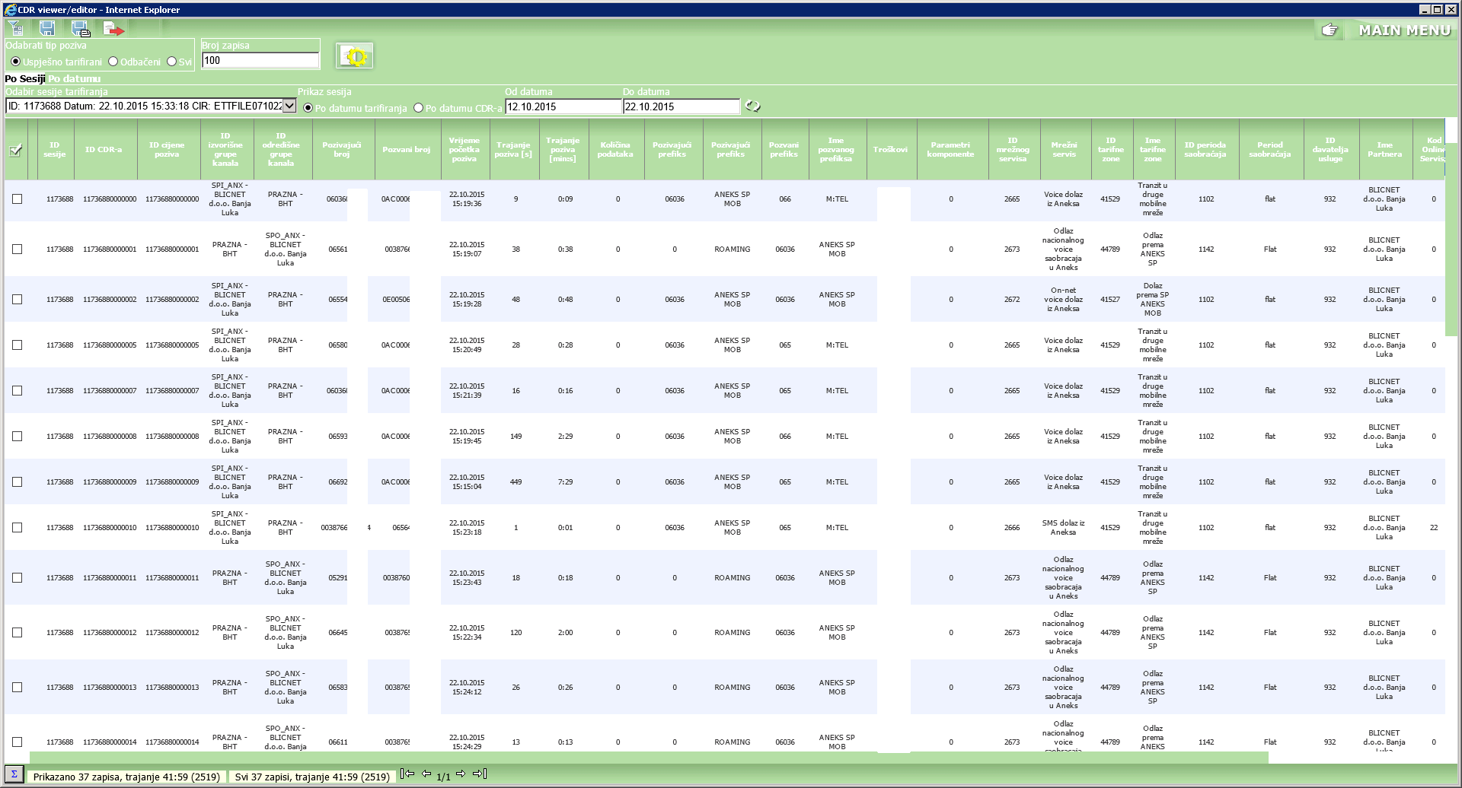Click the Od datuma date field

pos(563,107)
